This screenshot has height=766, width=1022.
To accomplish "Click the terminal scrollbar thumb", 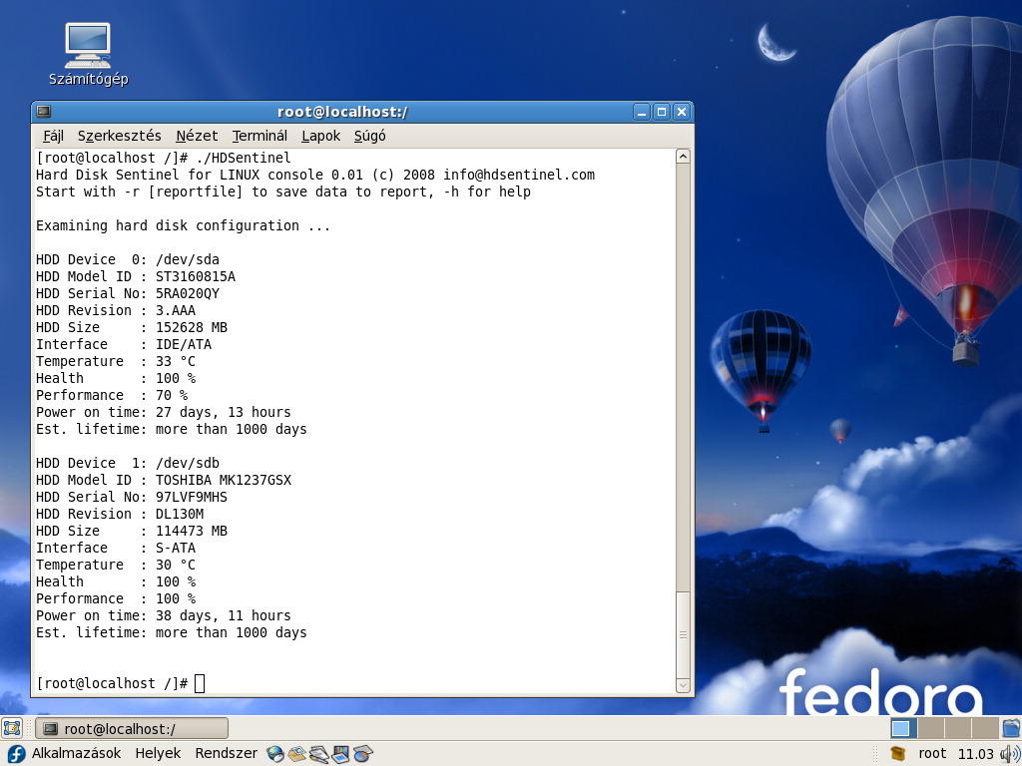I will (x=683, y=635).
